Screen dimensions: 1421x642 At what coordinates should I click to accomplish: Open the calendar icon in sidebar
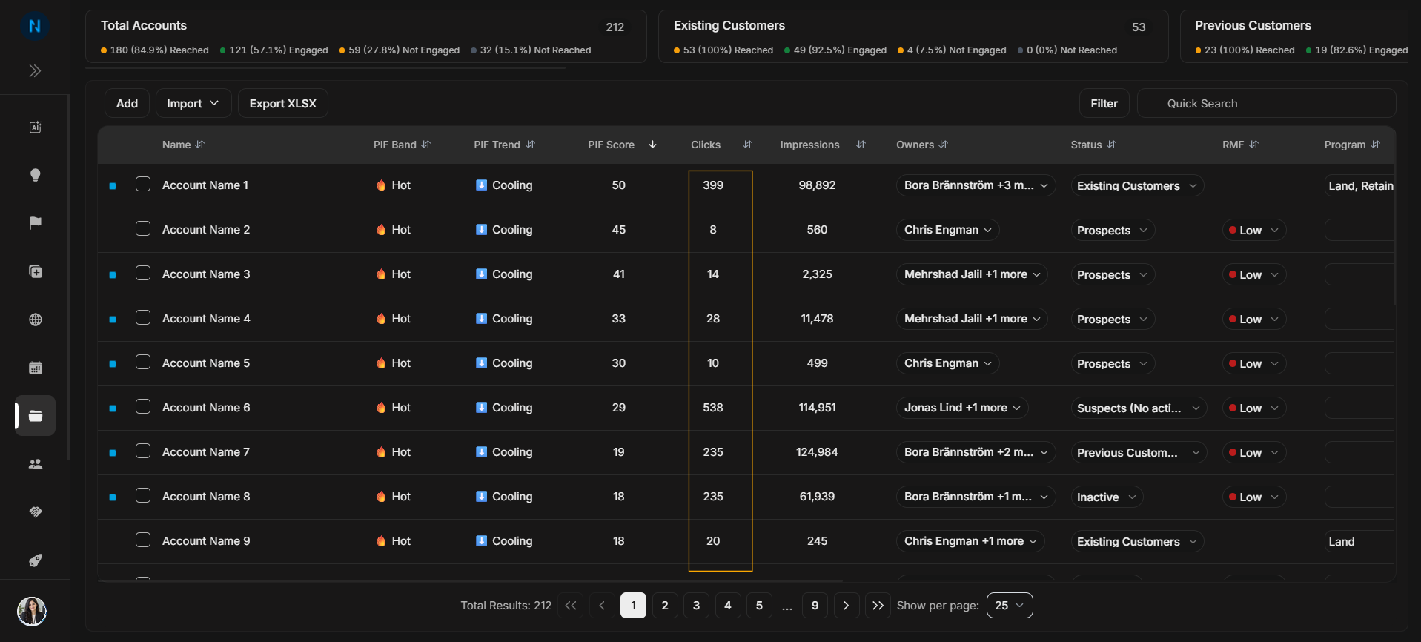(35, 368)
